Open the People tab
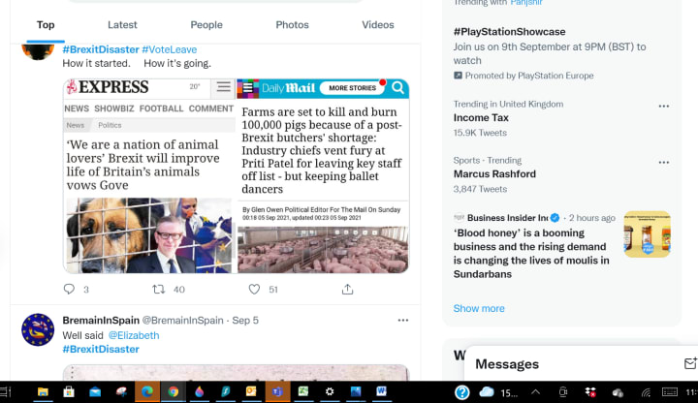The height and width of the screenshot is (403, 698). [206, 25]
